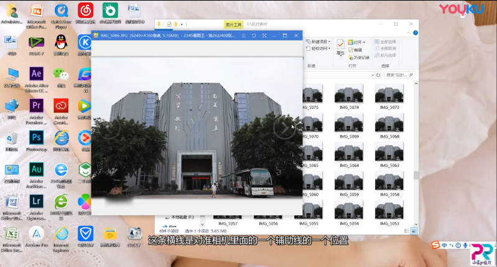Click the Explorer search input field
The height and width of the screenshot is (267, 497).
[x=399, y=75]
